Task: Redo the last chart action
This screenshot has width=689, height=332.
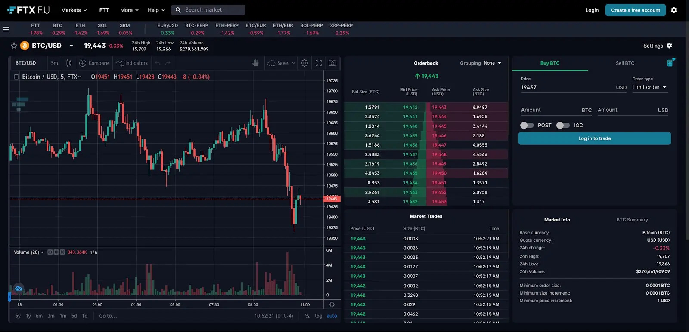Action: click(168, 63)
